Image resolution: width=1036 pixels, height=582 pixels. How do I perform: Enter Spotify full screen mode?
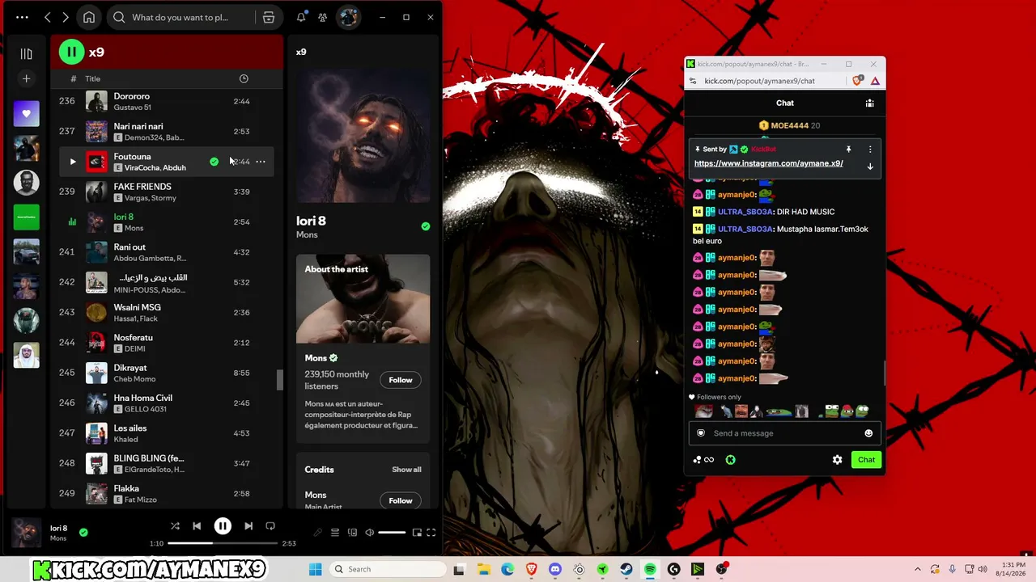[x=431, y=533]
